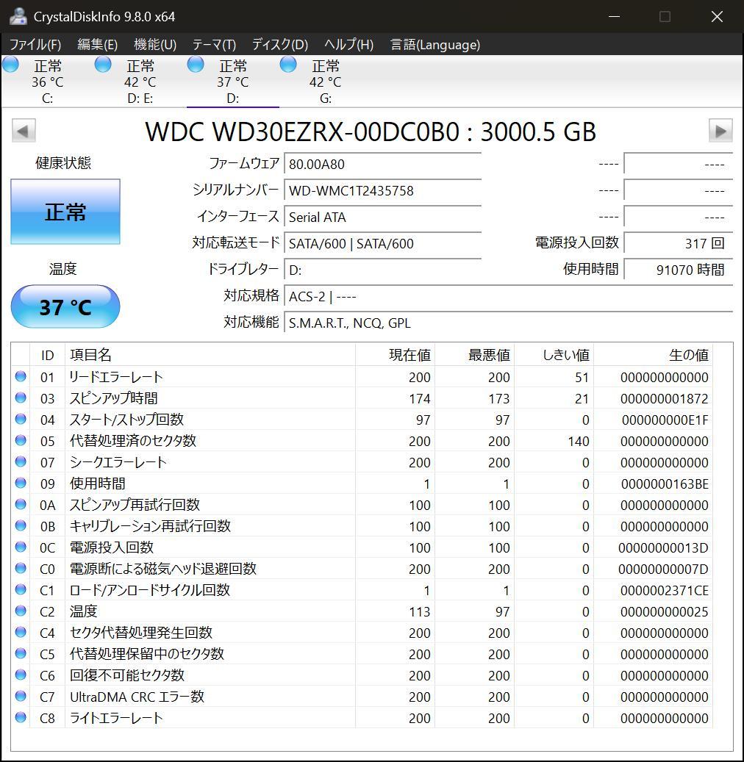The image size is (744, 762).
Task: Click status dot of attribute 05 代替処理済のセクタ数
Action: pyautogui.click(x=21, y=440)
